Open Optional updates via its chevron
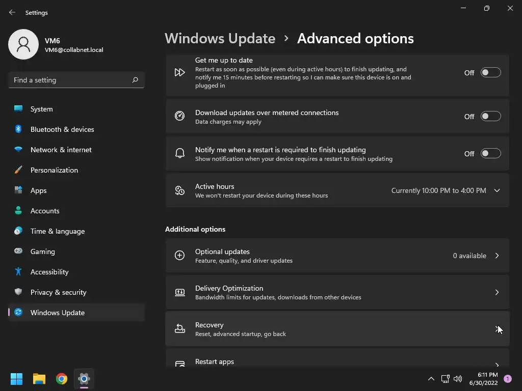522x391 pixels. (x=497, y=256)
